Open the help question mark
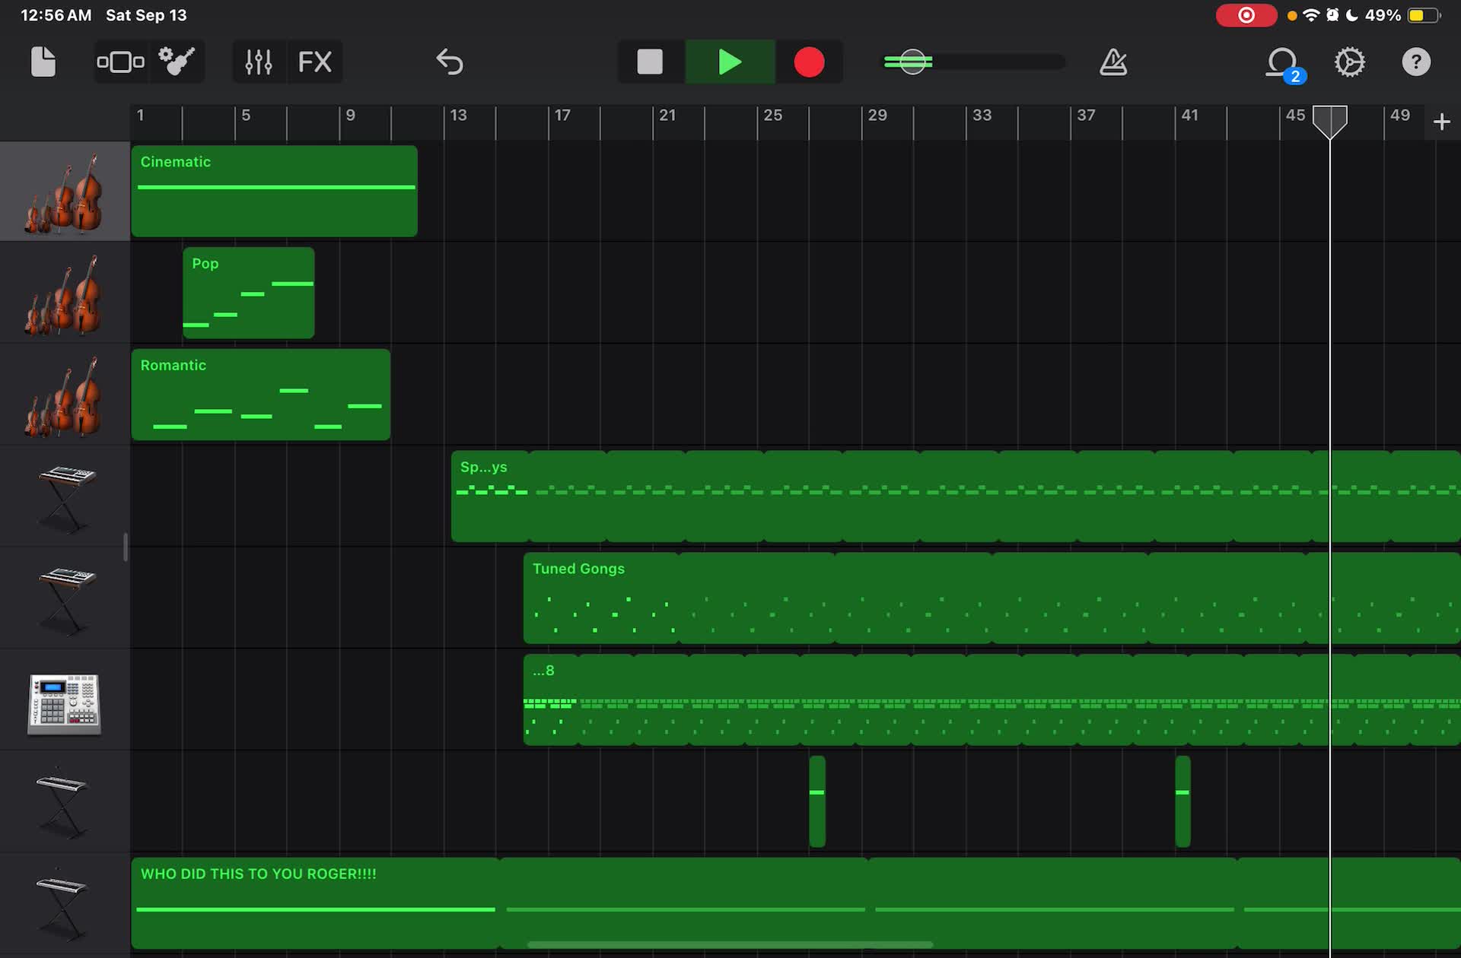This screenshot has width=1461, height=958. pyautogui.click(x=1415, y=62)
